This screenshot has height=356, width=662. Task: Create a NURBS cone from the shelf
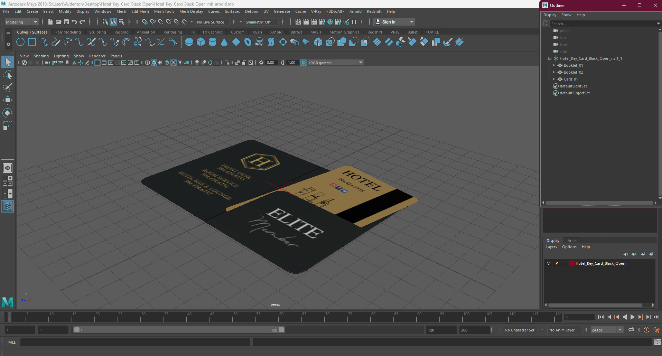tap(224, 42)
